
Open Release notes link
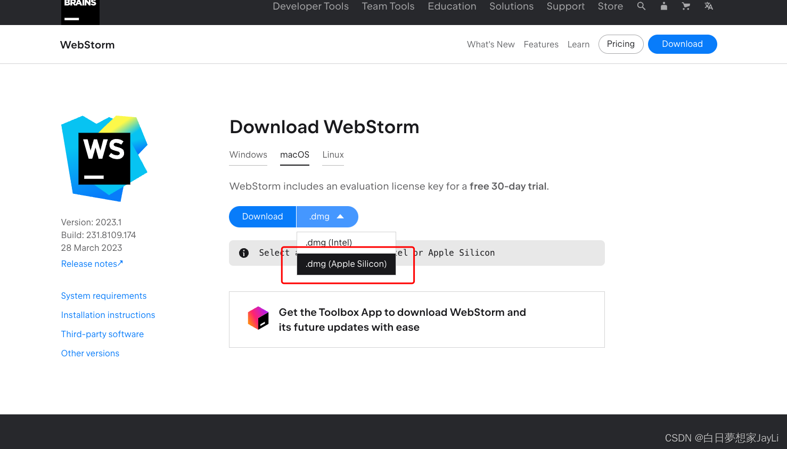point(92,264)
